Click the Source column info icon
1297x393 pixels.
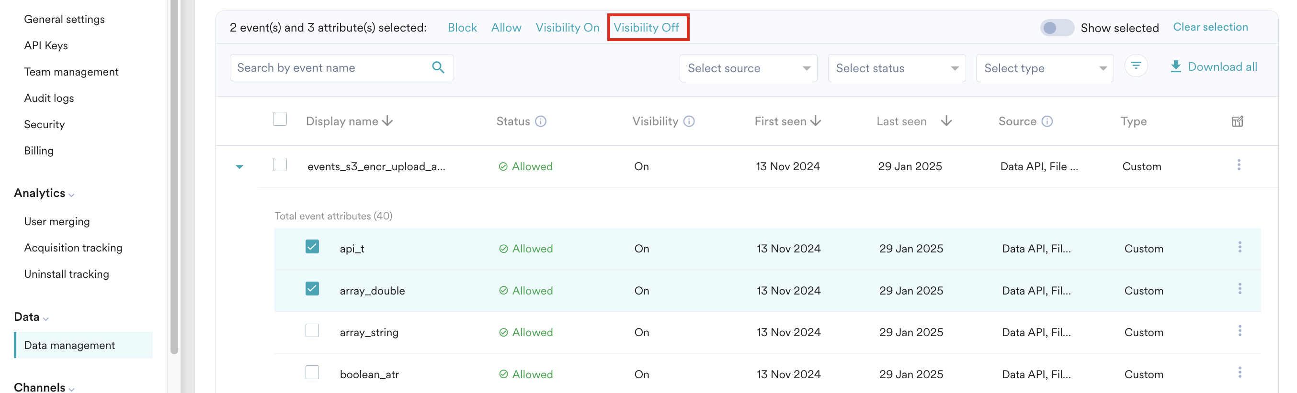1047,121
